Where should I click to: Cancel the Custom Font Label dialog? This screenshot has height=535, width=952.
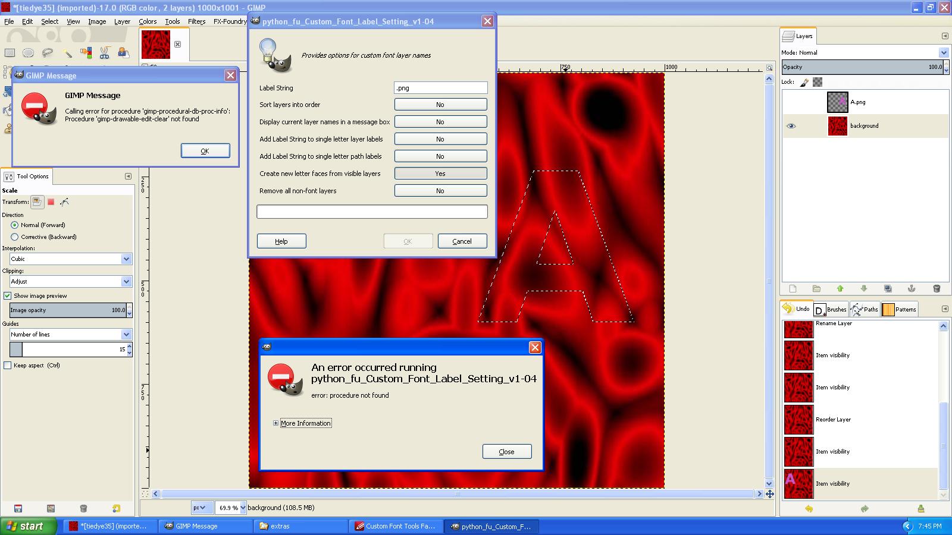click(x=462, y=241)
